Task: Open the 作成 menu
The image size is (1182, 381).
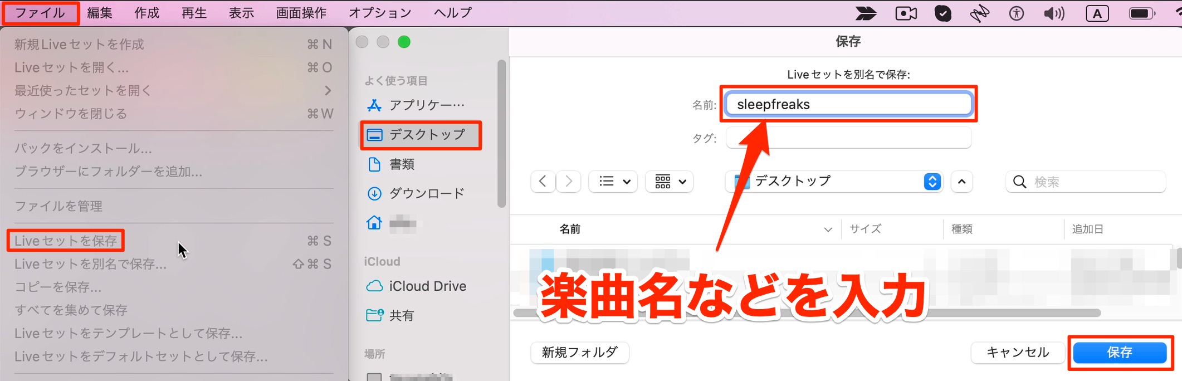Action: click(x=147, y=13)
